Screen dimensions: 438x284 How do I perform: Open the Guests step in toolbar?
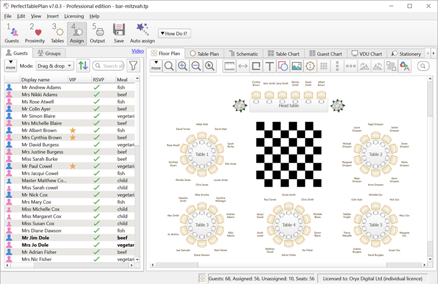tap(11, 33)
